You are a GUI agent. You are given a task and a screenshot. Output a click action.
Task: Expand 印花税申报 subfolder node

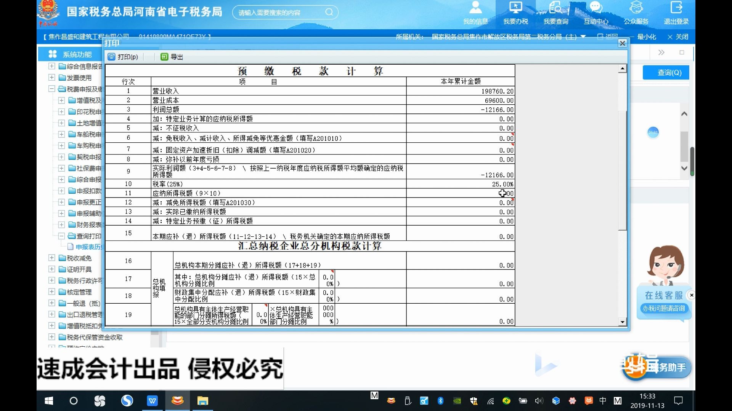tap(61, 112)
